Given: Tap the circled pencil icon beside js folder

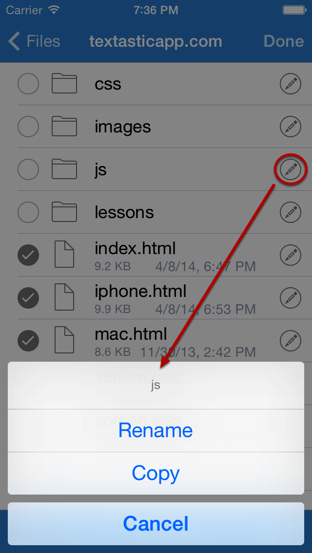Looking at the screenshot, I should (x=291, y=169).
